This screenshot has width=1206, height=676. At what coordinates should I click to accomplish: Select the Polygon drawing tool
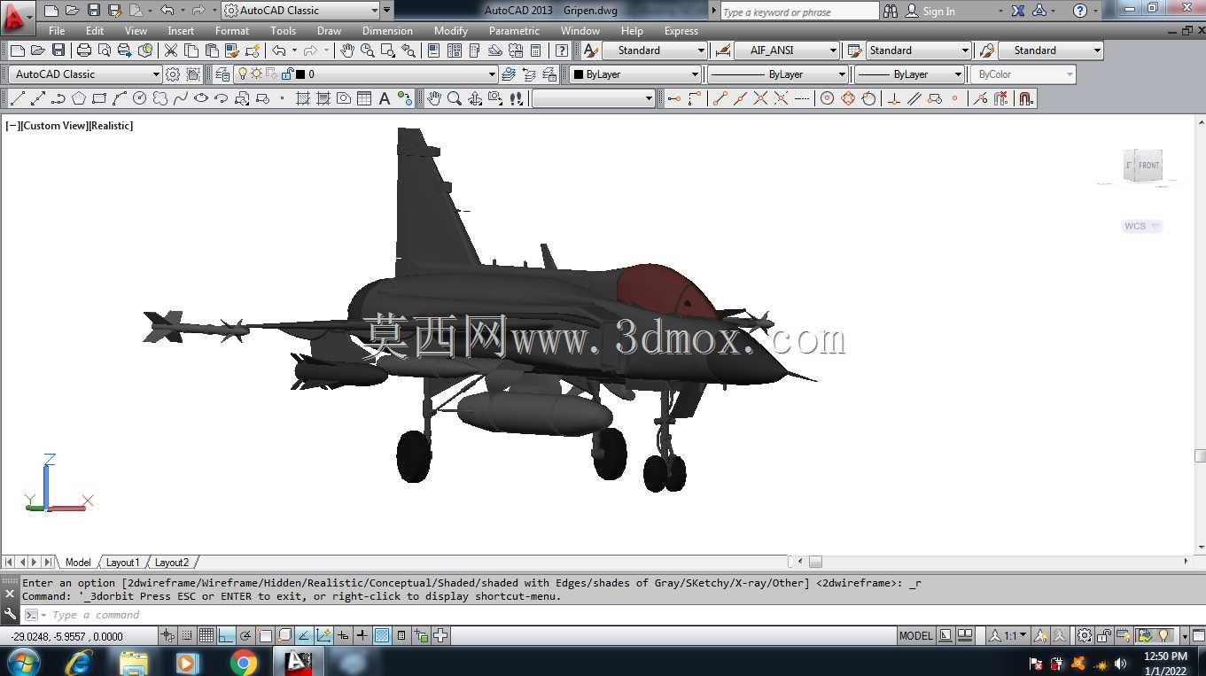click(x=79, y=98)
